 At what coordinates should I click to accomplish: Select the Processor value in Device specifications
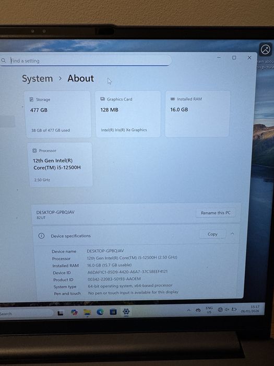pos(132,258)
